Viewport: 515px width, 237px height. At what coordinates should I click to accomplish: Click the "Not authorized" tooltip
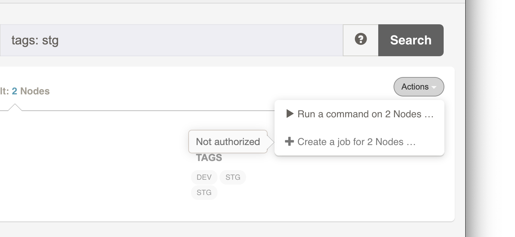point(228,142)
